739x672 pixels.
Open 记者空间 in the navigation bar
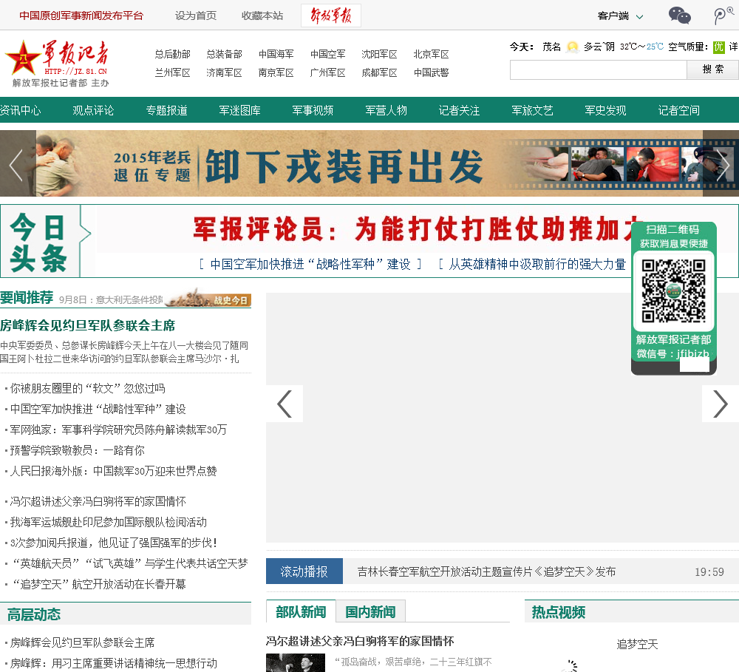click(x=678, y=110)
